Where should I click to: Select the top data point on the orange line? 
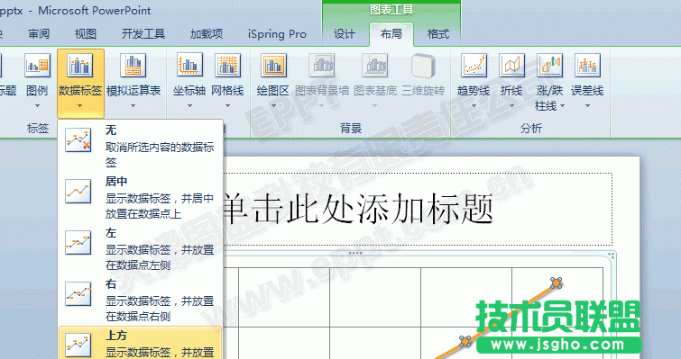556,283
